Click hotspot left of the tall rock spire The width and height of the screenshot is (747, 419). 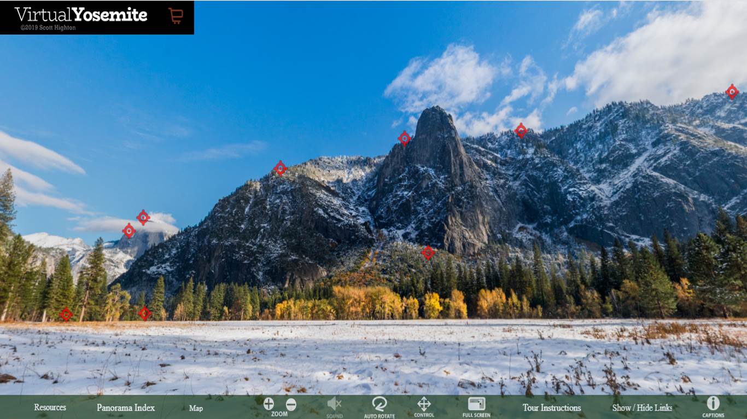click(404, 138)
